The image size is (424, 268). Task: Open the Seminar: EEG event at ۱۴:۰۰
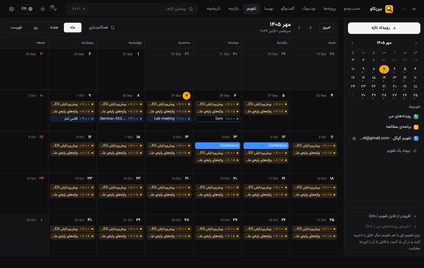(121, 119)
